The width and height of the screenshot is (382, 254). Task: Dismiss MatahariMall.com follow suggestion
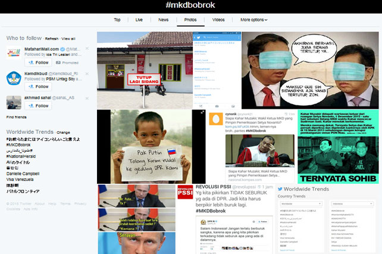87,49
